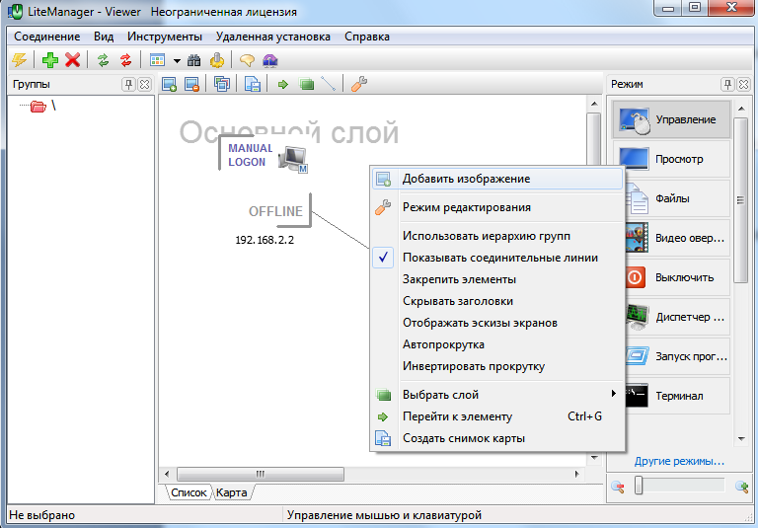Viewport: 758px width, 528px height.
Task: Select the Выключить mode
Action: (677, 277)
